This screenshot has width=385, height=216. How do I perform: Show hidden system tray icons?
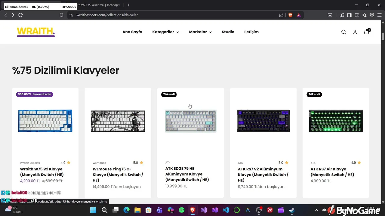316,210
